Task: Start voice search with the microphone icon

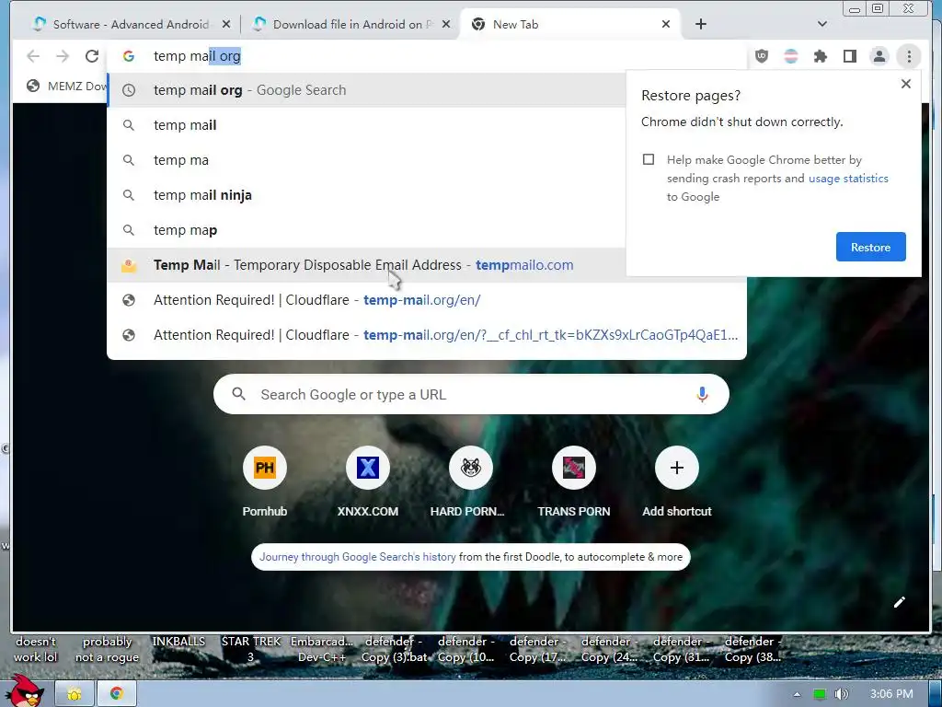Action: [x=702, y=394]
